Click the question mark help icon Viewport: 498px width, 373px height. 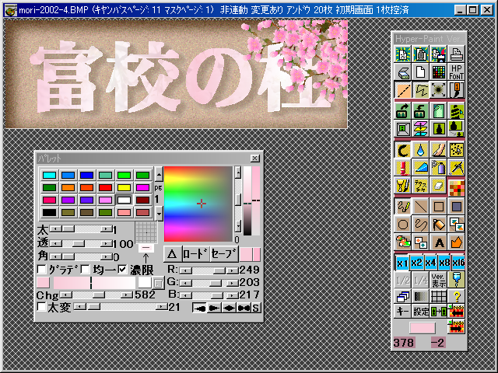tap(457, 296)
